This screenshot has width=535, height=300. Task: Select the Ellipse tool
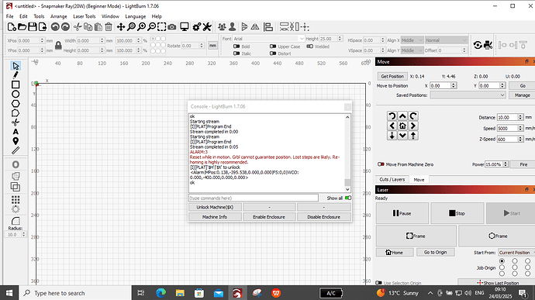(x=16, y=95)
